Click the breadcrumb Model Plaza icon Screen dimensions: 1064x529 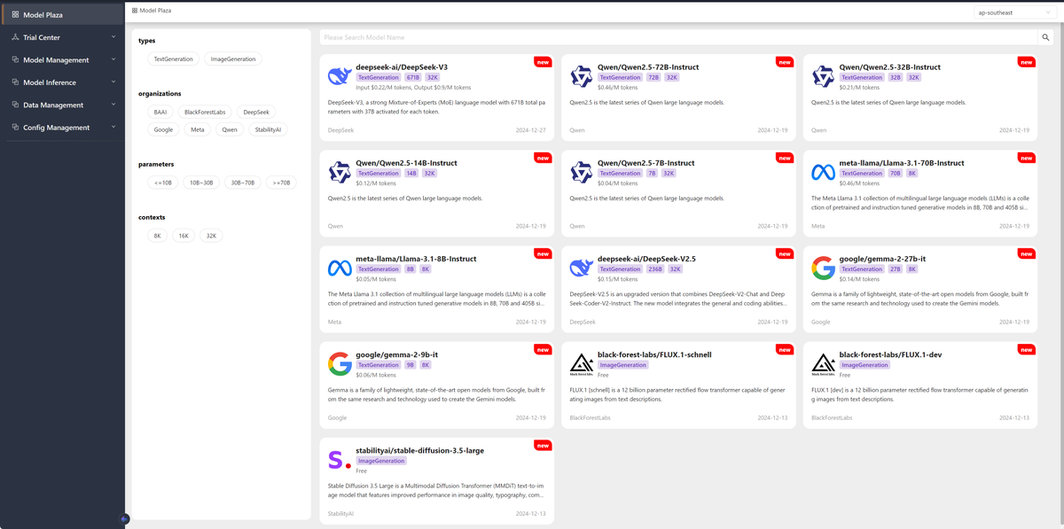pos(135,10)
